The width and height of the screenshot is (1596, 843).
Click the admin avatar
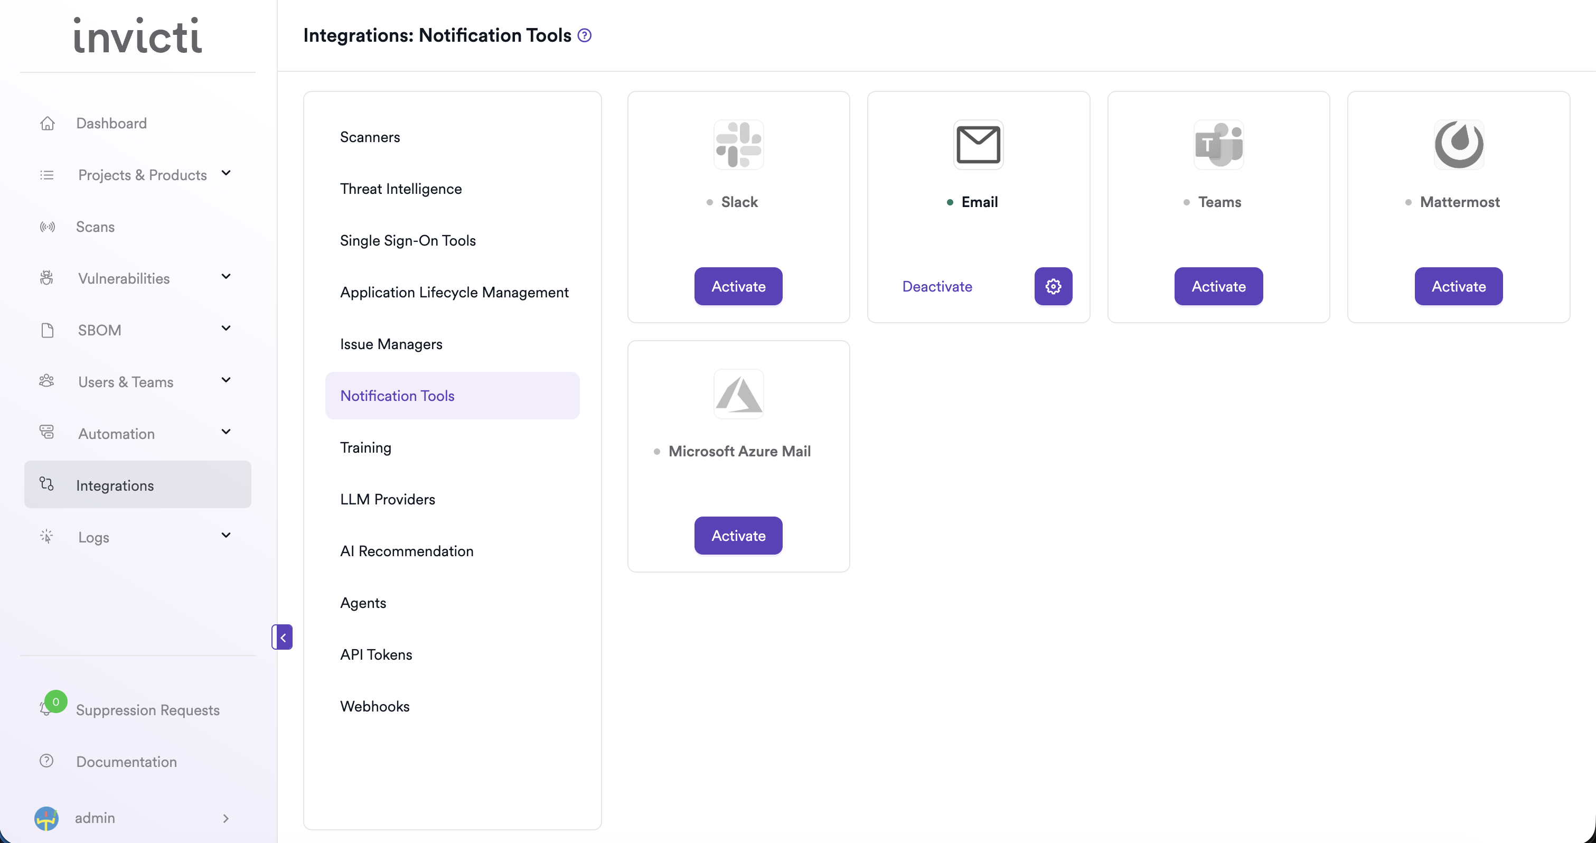[46, 818]
